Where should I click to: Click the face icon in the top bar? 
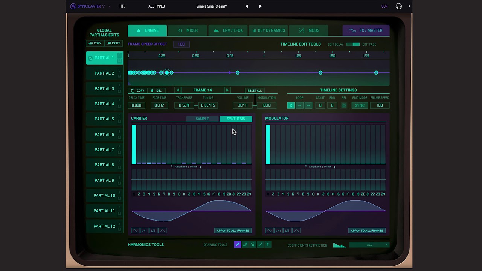pyautogui.click(x=399, y=6)
